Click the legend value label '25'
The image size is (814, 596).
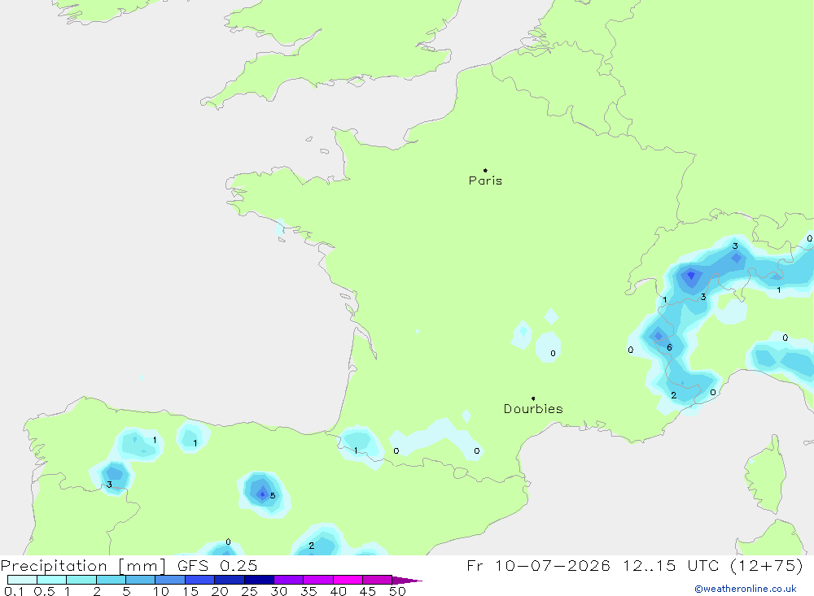click(250, 591)
